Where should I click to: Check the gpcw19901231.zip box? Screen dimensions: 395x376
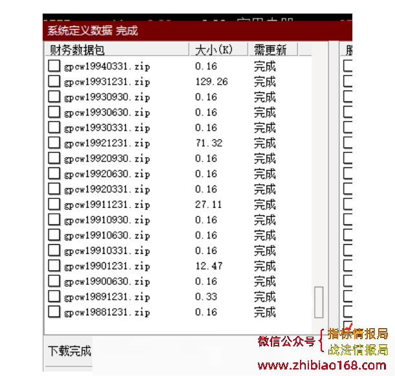pos(54,266)
